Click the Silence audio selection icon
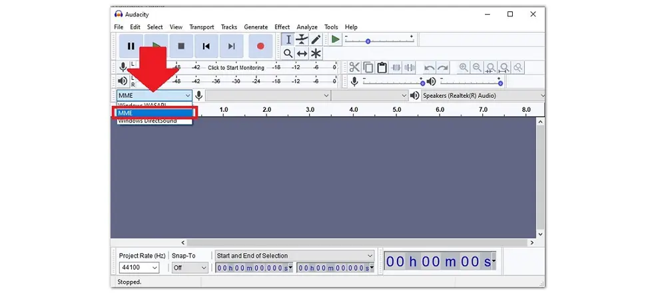The height and width of the screenshot is (293, 666). 410,67
